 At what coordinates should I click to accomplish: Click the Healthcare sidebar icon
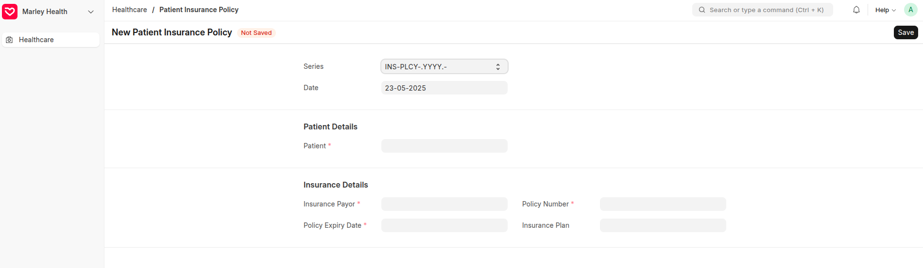click(9, 40)
